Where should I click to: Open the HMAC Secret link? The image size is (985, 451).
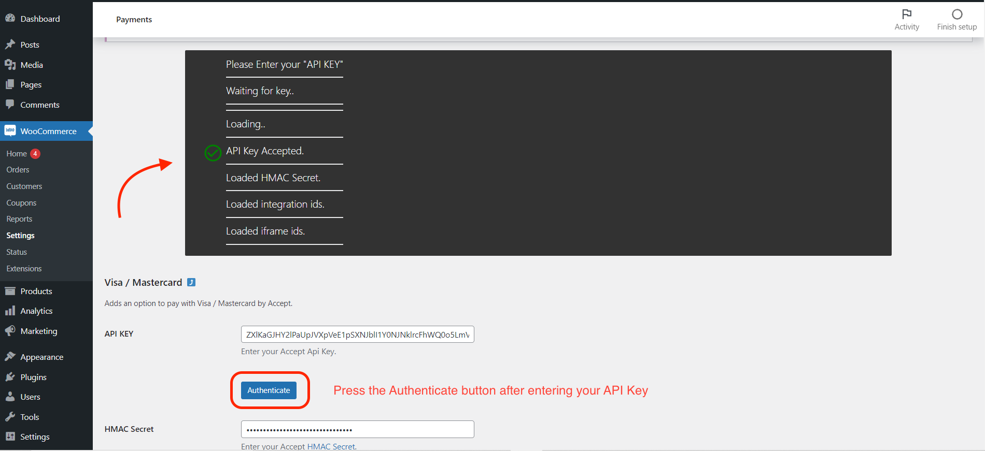(331, 446)
